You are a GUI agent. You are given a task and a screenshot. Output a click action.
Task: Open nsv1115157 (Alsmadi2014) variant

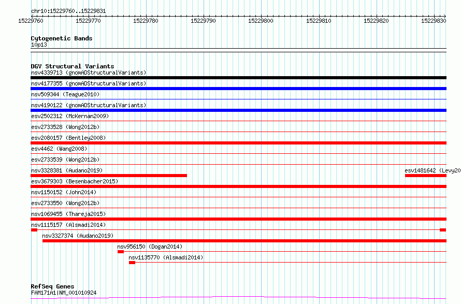[68, 225]
